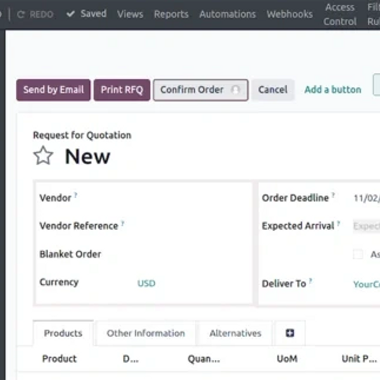Switch to the Other Information tab
This screenshot has height=380, width=380.
146,333
